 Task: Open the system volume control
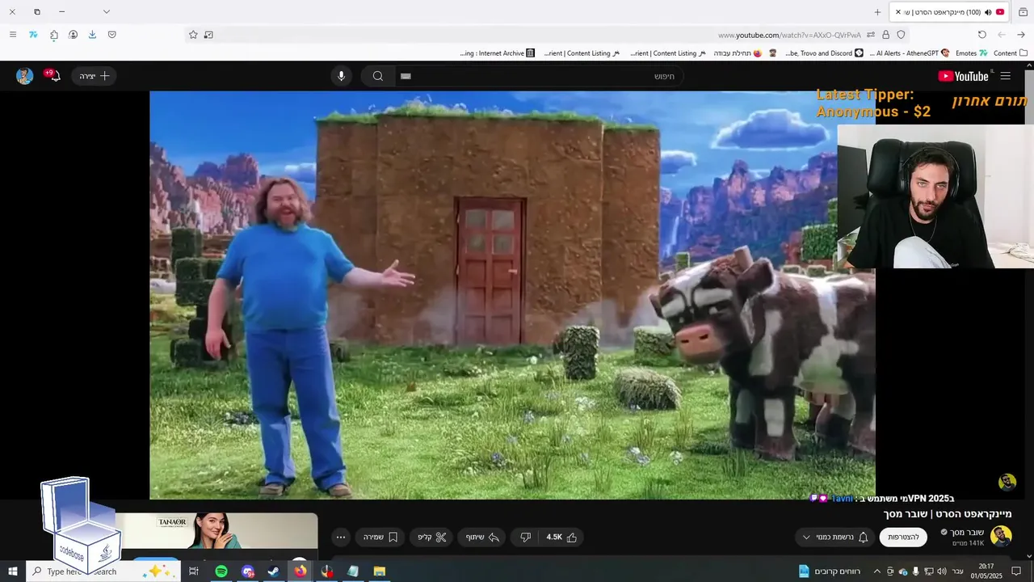click(942, 571)
